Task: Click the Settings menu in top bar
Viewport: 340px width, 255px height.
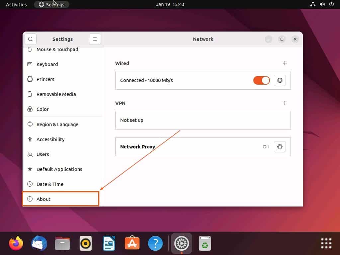Action: 51,4
